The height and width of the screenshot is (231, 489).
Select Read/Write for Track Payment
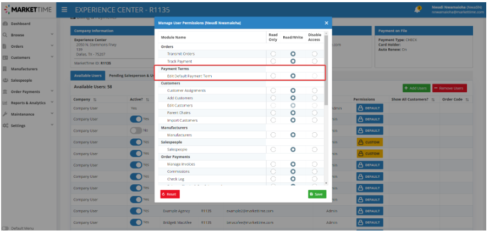coord(293,61)
